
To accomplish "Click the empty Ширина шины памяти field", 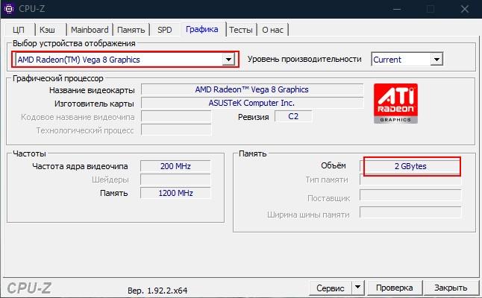I will pos(410,212).
